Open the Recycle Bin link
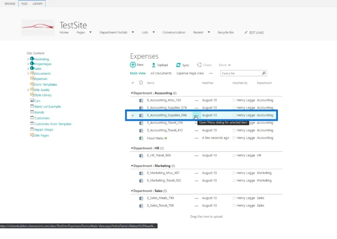The image size is (337, 239). coord(226,32)
